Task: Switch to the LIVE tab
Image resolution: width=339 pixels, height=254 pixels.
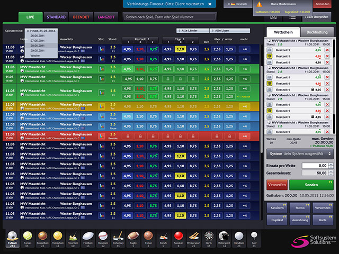Action: [30, 17]
